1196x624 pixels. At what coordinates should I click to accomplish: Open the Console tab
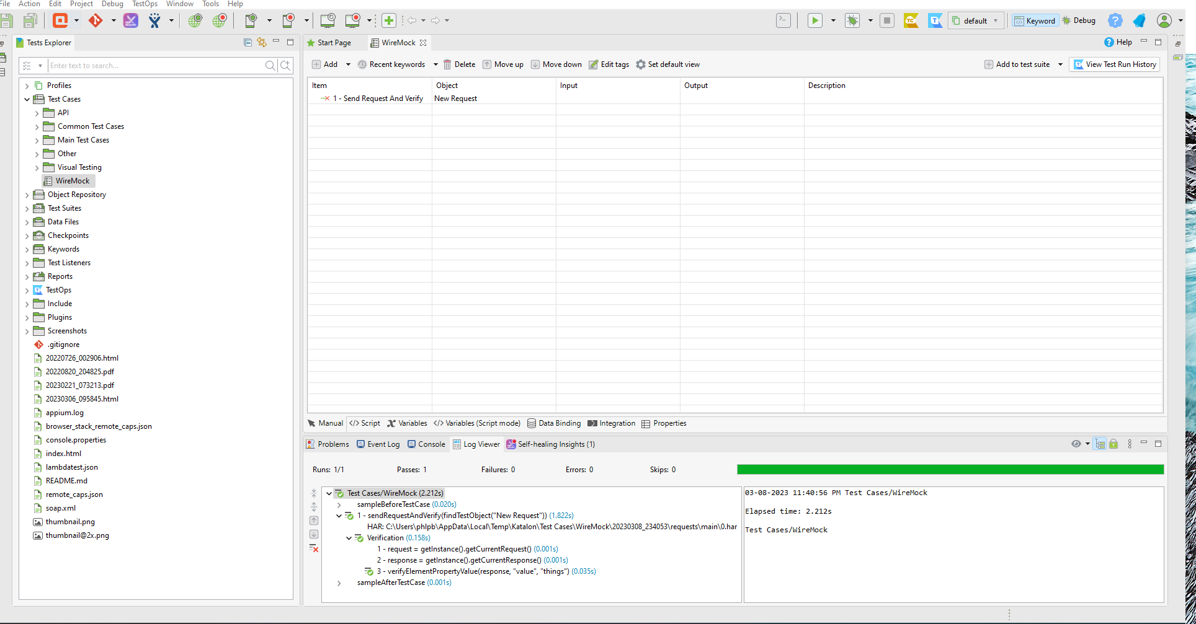tap(426, 444)
